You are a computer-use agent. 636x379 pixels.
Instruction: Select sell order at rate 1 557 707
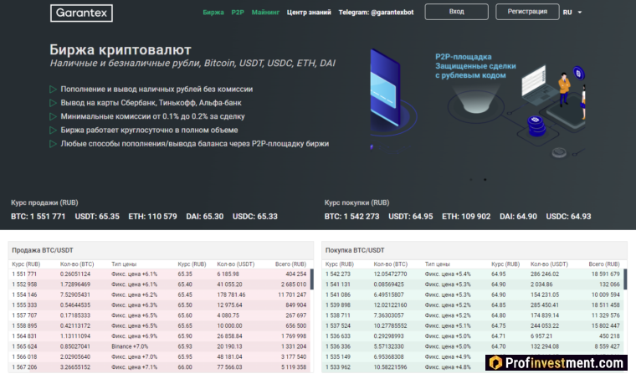tap(159, 315)
